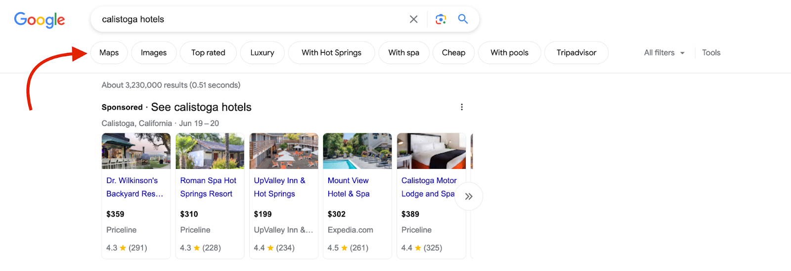This screenshot has width=791, height=271.
Task: Clear the search query with X
Action: coord(414,19)
